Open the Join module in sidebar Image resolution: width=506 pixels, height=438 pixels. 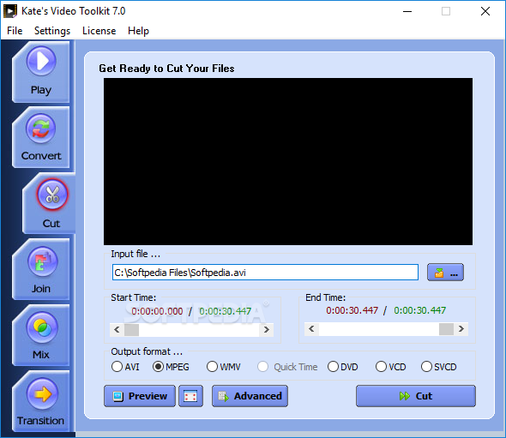click(x=41, y=270)
